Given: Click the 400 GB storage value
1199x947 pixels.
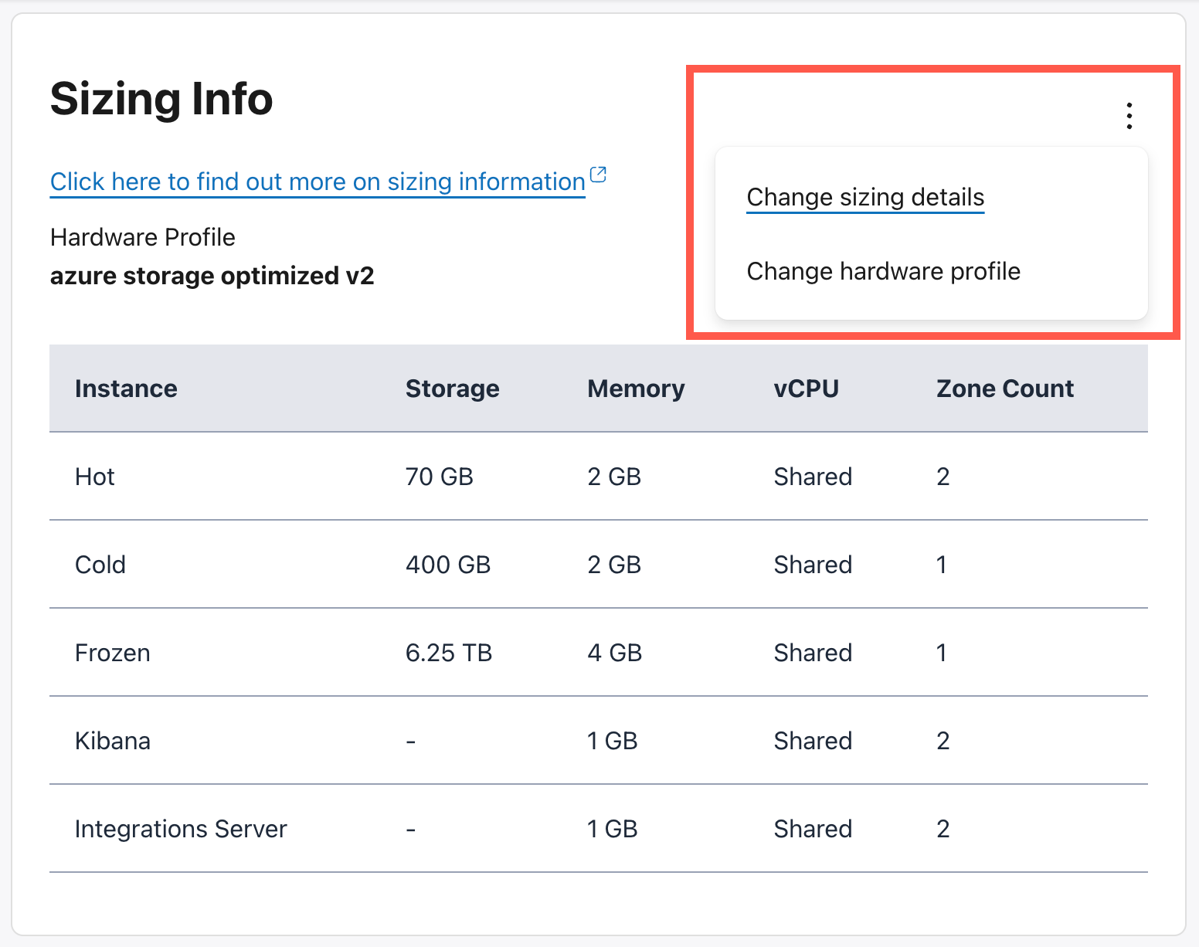Looking at the screenshot, I should (x=448, y=565).
